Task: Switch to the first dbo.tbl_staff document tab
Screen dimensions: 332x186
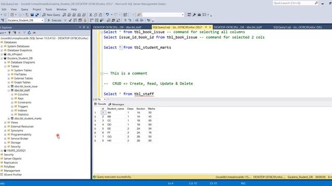Action: click(117, 27)
